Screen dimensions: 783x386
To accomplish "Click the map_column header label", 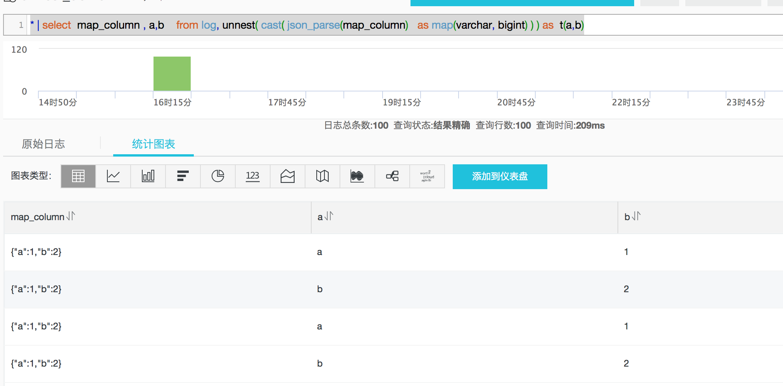I will point(38,217).
